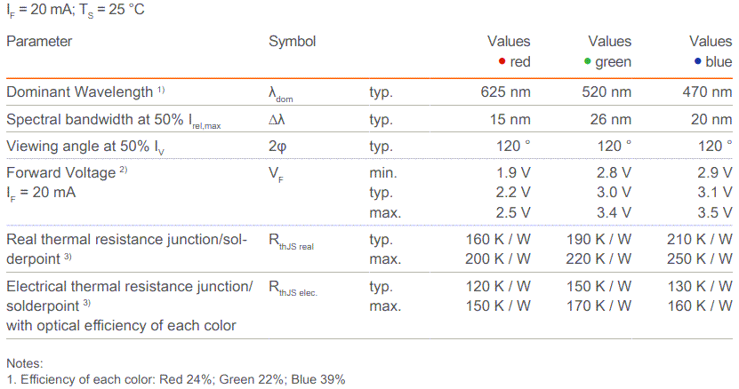
Task: Click the red color dot
Action: coord(502,61)
